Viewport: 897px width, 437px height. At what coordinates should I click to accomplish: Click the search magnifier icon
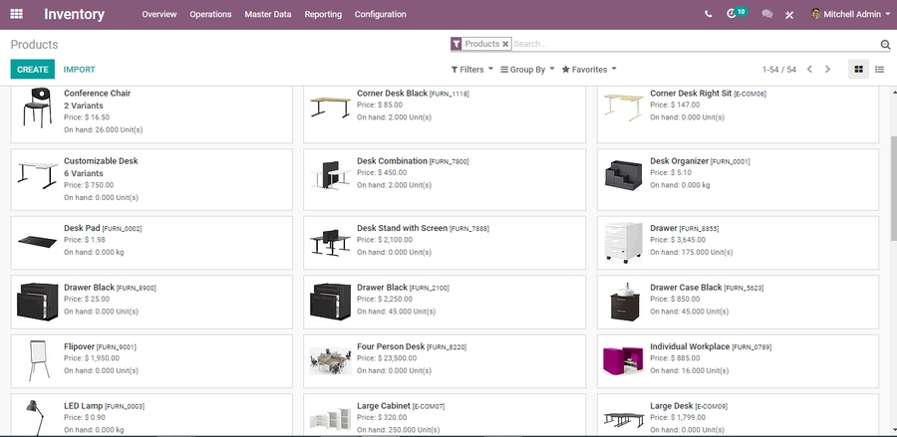click(x=885, y=45)
